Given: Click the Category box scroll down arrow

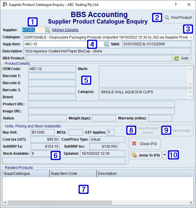Looking at the screenshot, I should coord(190,96).
